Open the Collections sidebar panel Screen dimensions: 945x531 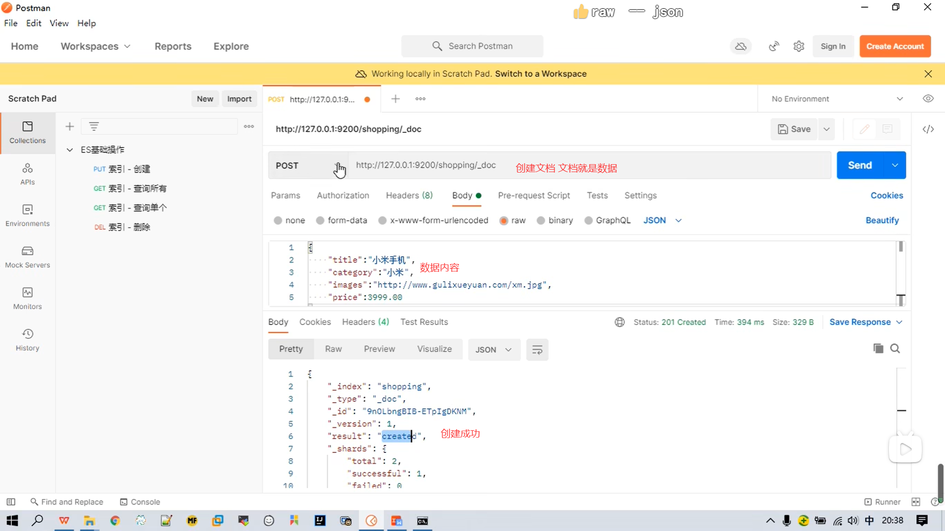tap(28, 132)
